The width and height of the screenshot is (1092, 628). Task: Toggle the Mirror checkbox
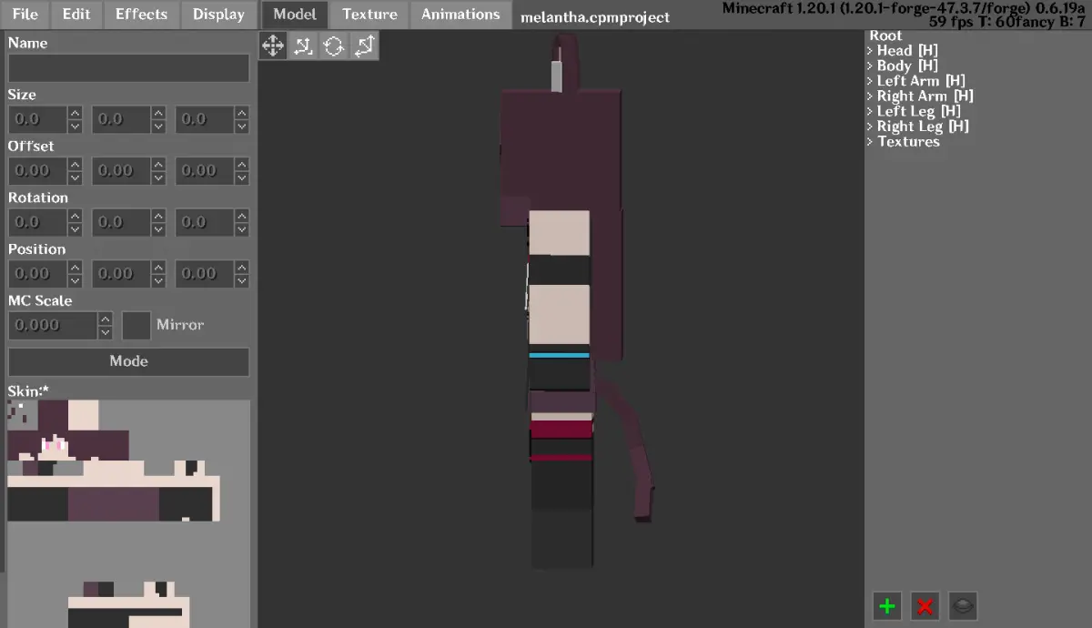point(136,325)
